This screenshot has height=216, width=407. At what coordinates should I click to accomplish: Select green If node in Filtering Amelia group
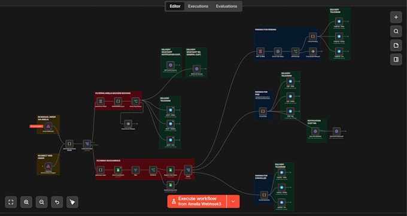[135, 101]
